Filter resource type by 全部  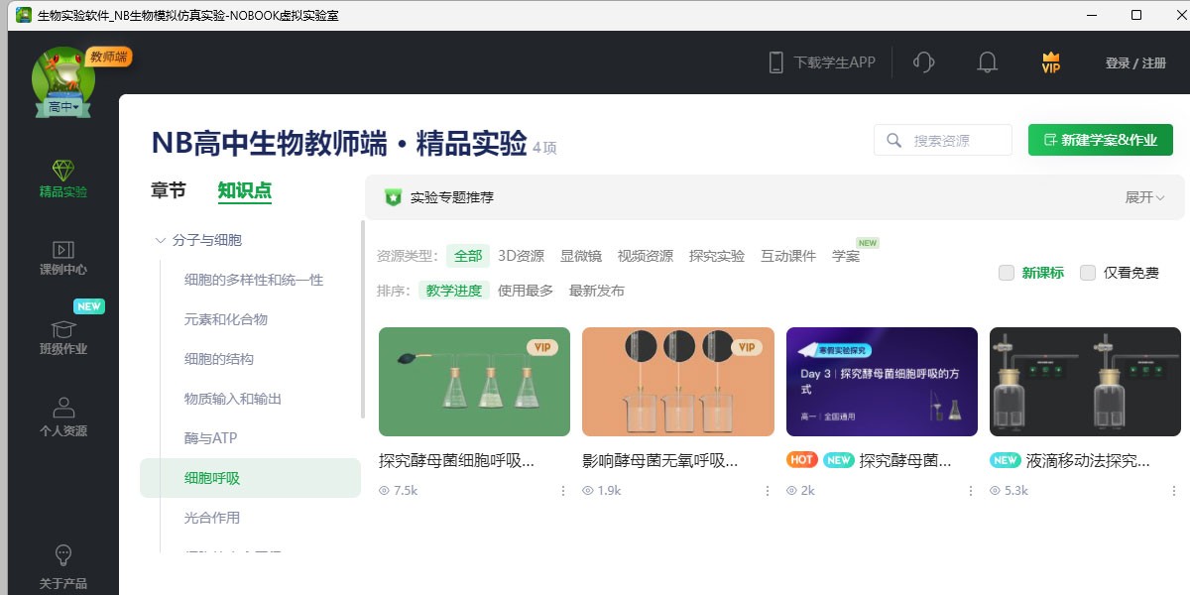click(x=468, y=256)
